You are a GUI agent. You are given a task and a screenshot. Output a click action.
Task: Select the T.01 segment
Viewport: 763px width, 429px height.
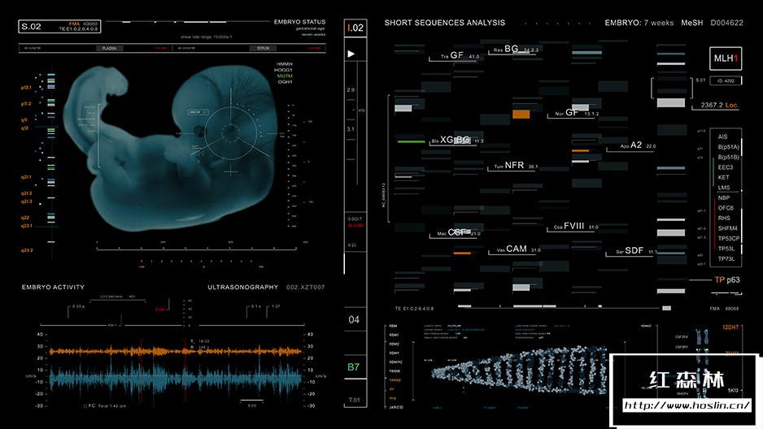pyautogui.click(x=355, y=400)
